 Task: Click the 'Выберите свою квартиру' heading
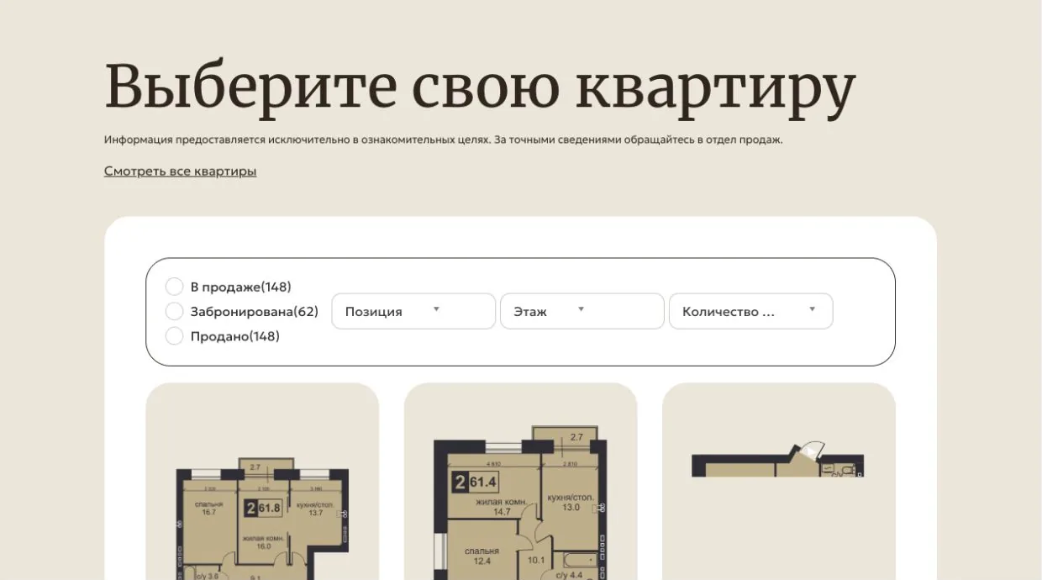coord(480,87)
